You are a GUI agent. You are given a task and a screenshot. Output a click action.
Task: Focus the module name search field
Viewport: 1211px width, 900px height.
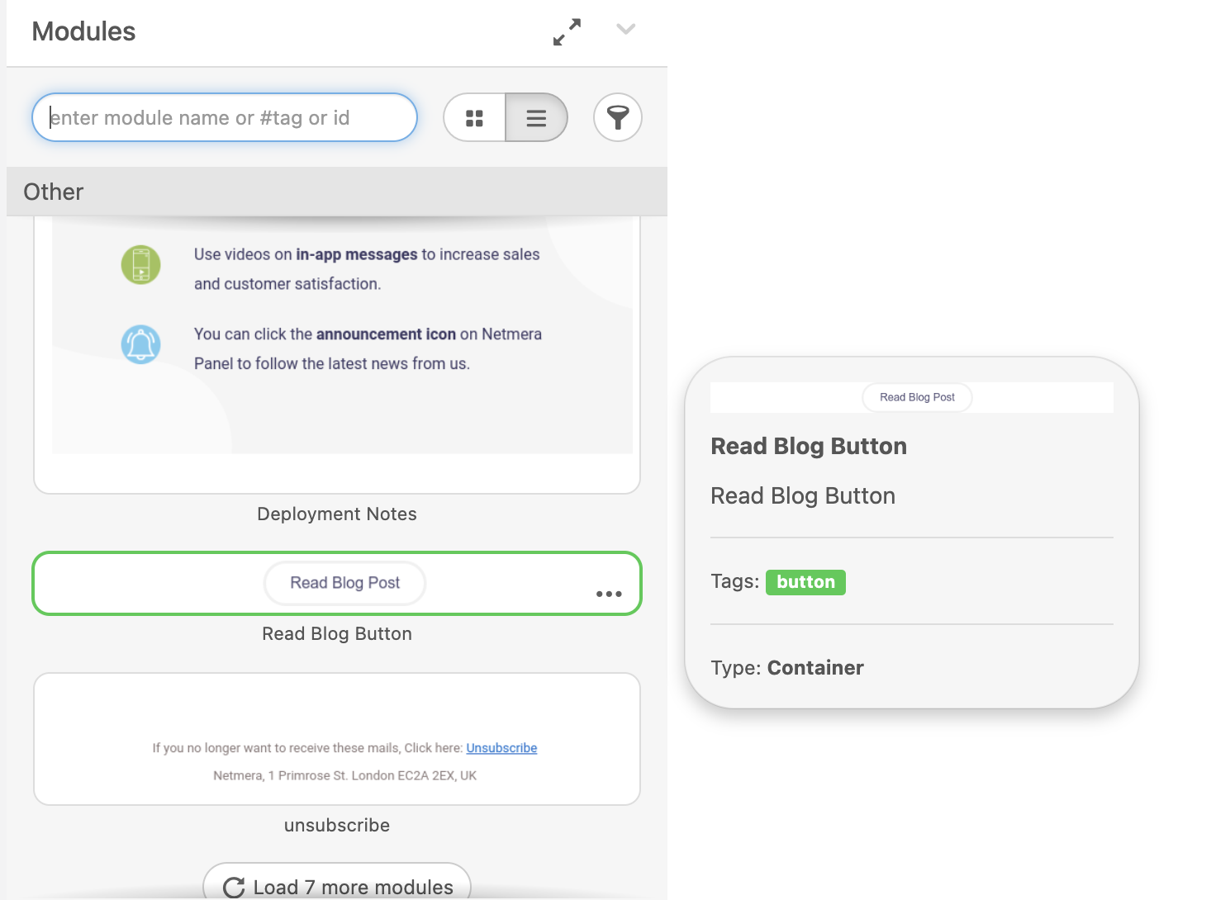click(224, 118)
